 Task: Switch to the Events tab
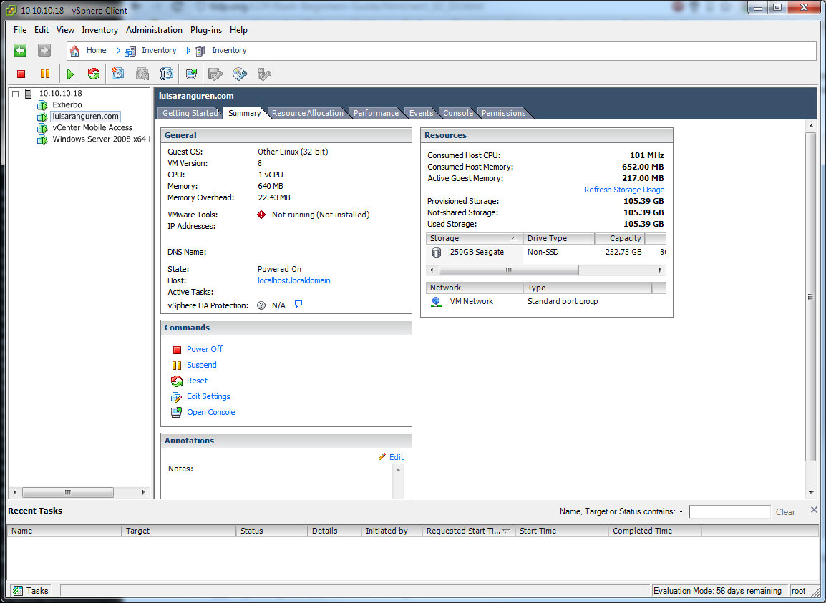421,113
